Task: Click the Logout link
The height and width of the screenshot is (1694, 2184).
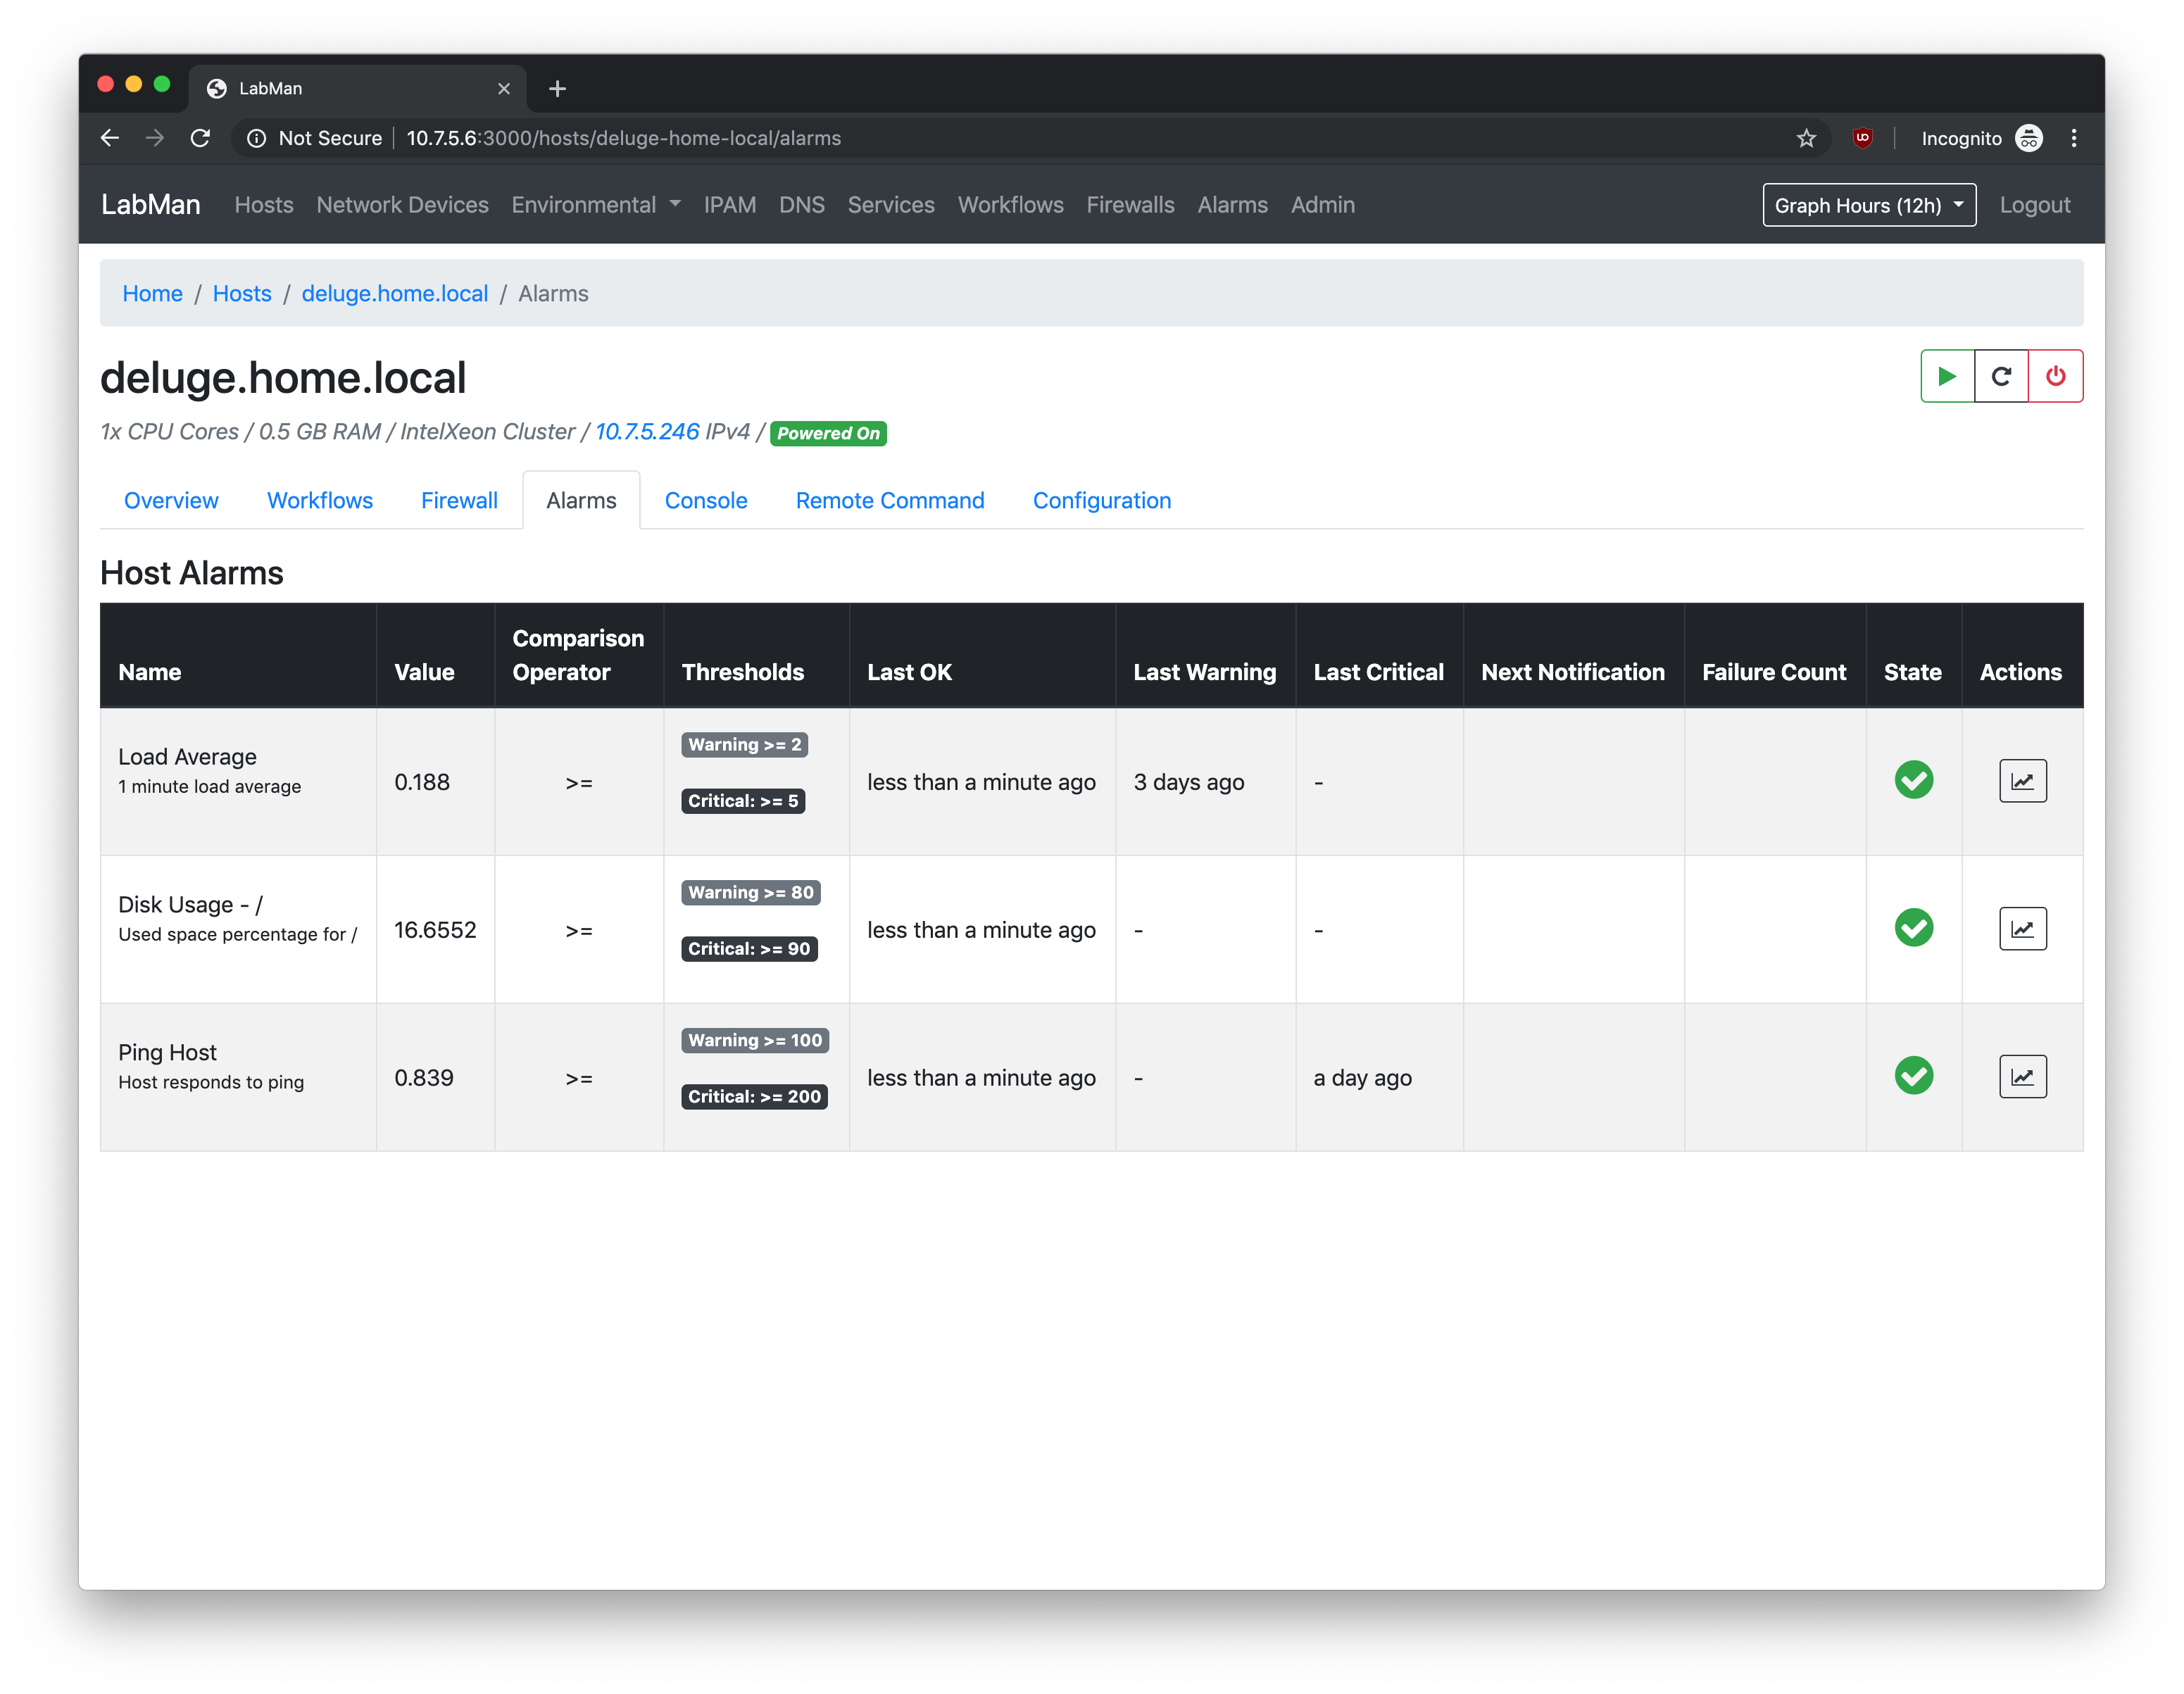Action: [2034, 205]
